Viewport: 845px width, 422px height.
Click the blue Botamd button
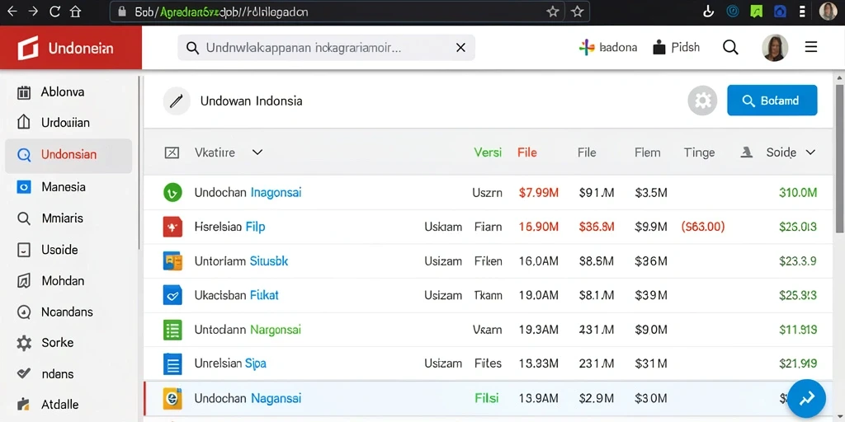[772, 100]
